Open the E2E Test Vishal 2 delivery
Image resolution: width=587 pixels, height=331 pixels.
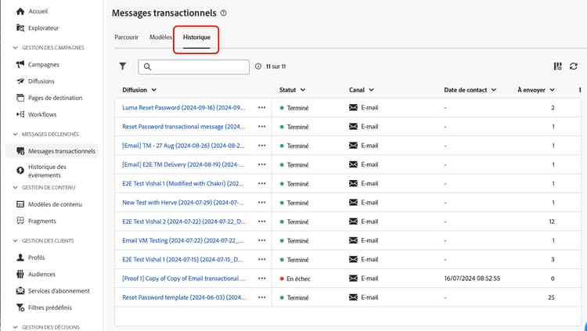183,221
